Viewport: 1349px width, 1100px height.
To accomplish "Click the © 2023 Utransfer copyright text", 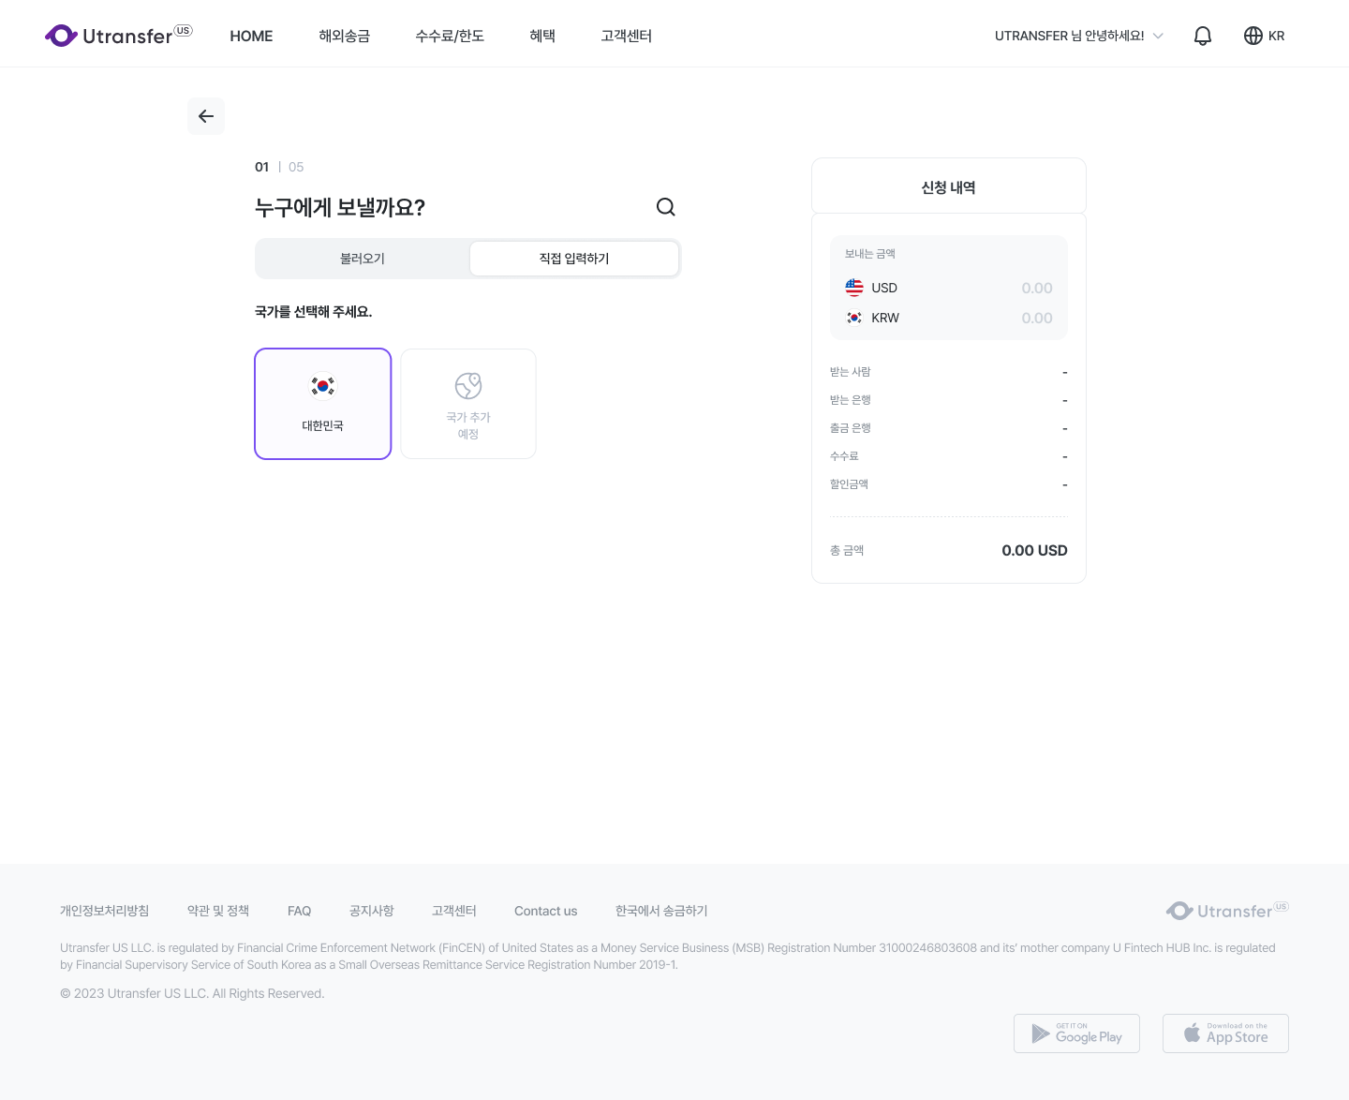I will (x=192, y=993).
